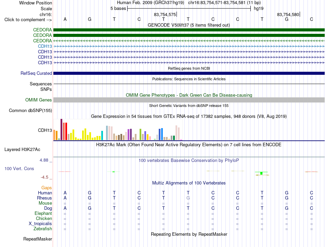325x247 pixels.
Task: Click the tallest maroon GTEx expression bar
Action: (x=61, y=129)
